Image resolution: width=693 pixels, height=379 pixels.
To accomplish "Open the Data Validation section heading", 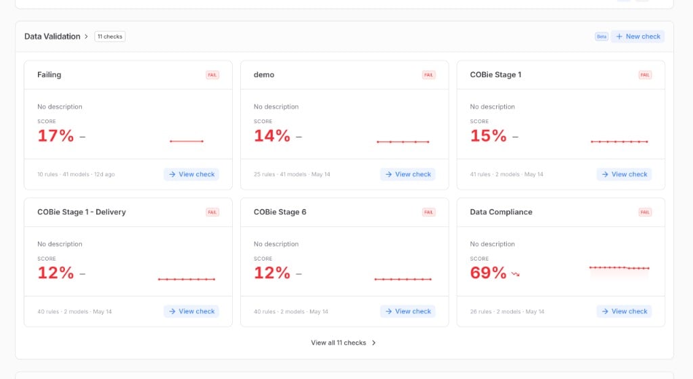I will click(52, 37).
